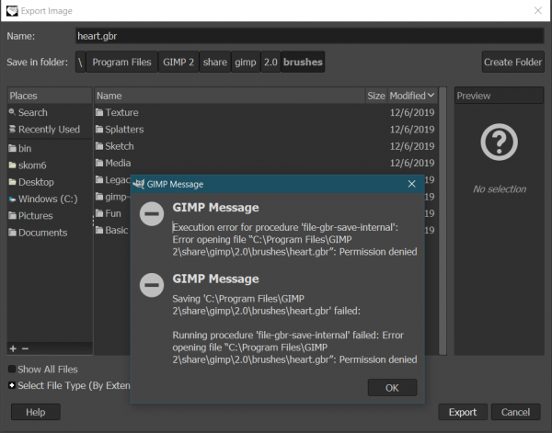Image resolution: width=552 pixels, height=433 pixels.
Task: Toggle the Show All Files checkbox
Action: coord(12,369)
